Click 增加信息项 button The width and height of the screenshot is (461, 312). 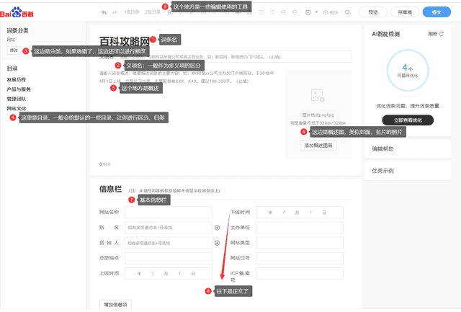coord(115,305)
